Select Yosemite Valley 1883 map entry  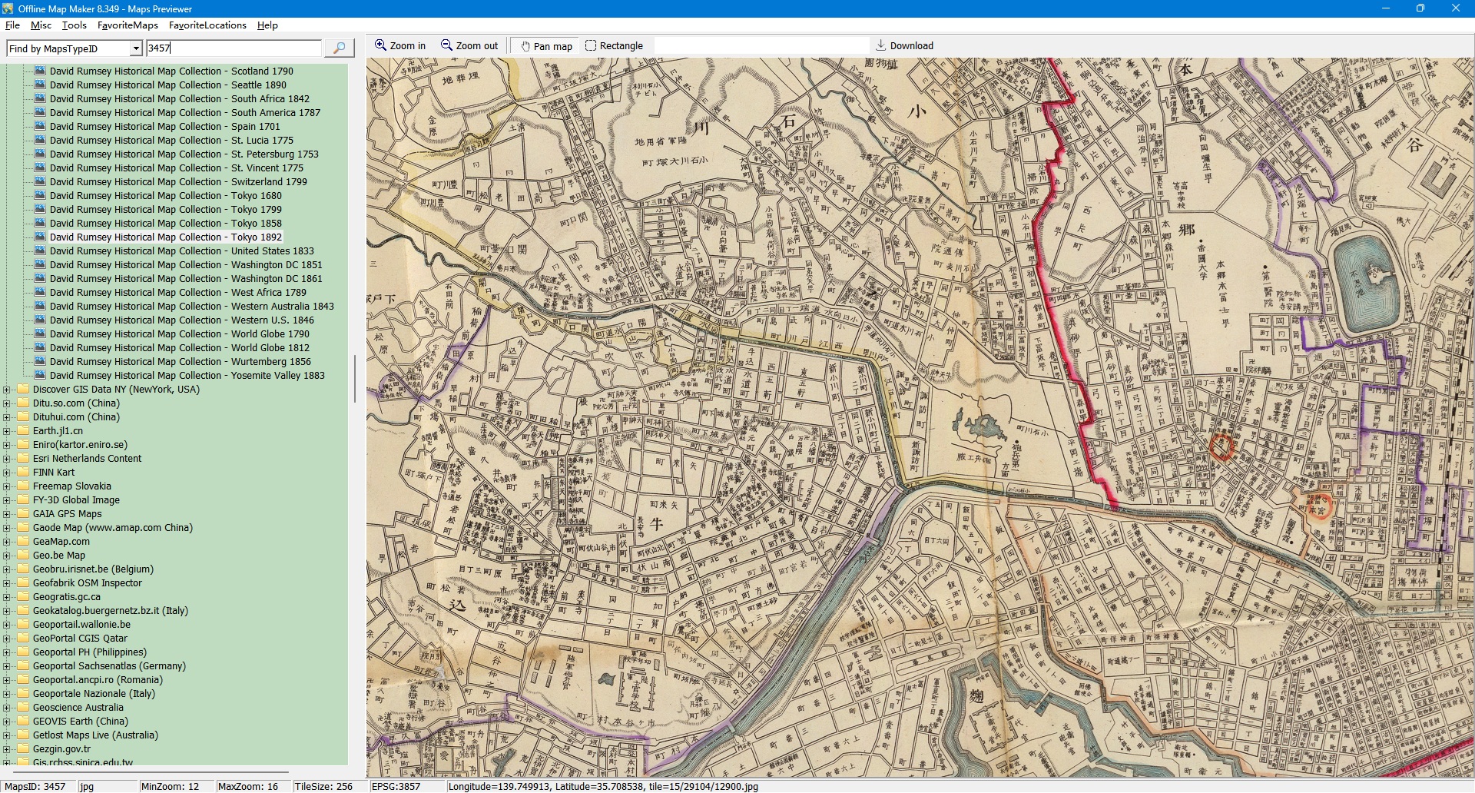(x=187, y=376)
